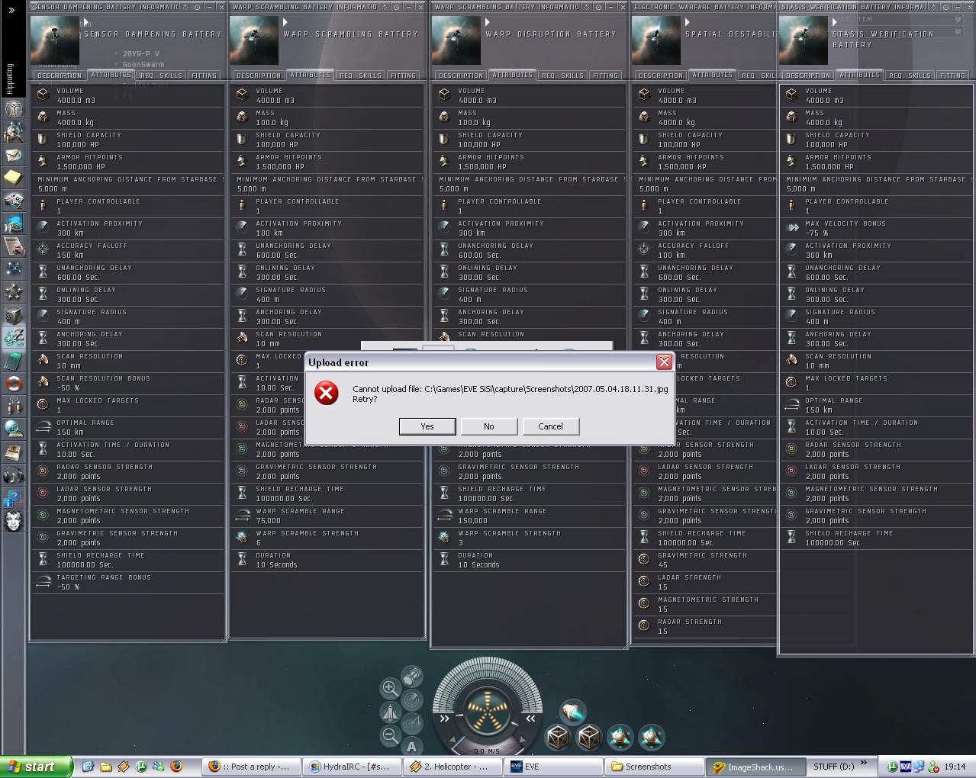Screen dimensions: 976x778
Task: Activate the second wireframe cube module
Action: pyautogui.click(x=589, y=738)
